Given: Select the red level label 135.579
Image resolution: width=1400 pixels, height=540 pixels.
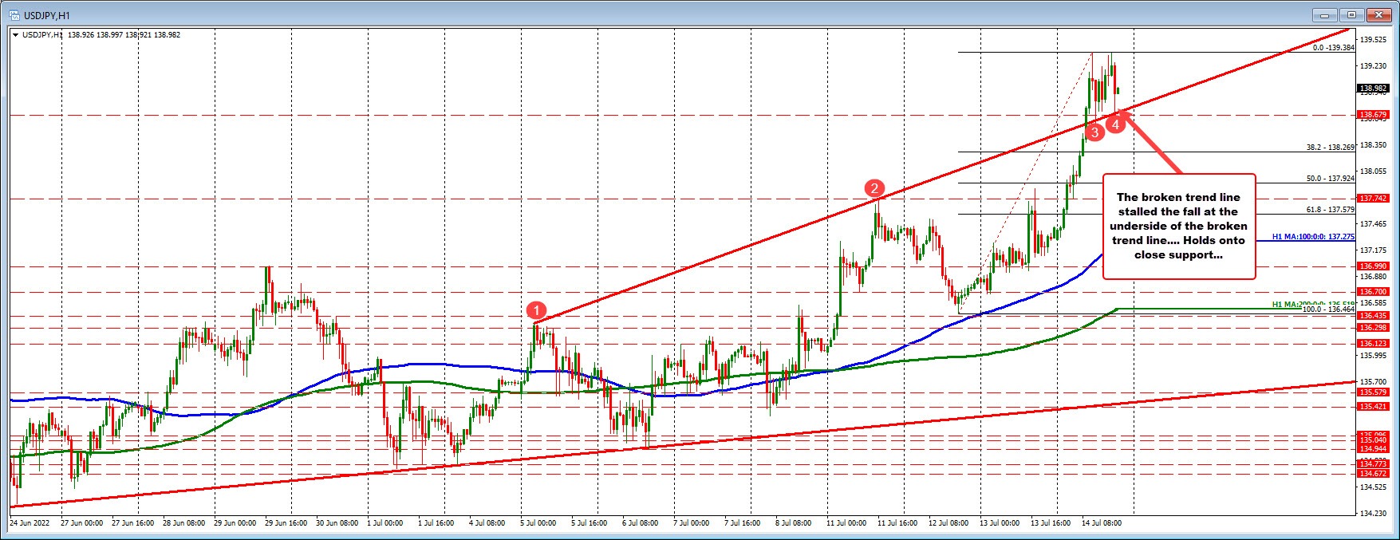Looking at the screenshot, I should click(x=1373, y=392).
